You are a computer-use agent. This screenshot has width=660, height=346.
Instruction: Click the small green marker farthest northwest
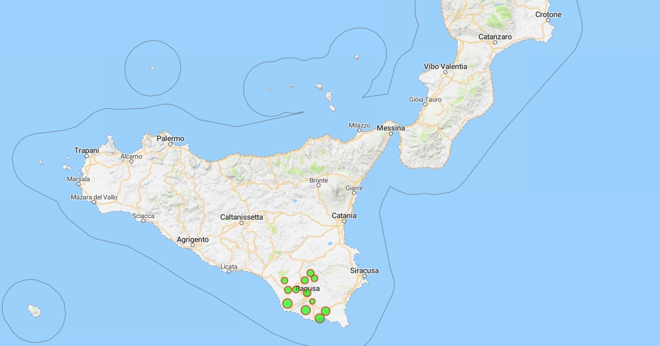[x=284, y=281]
